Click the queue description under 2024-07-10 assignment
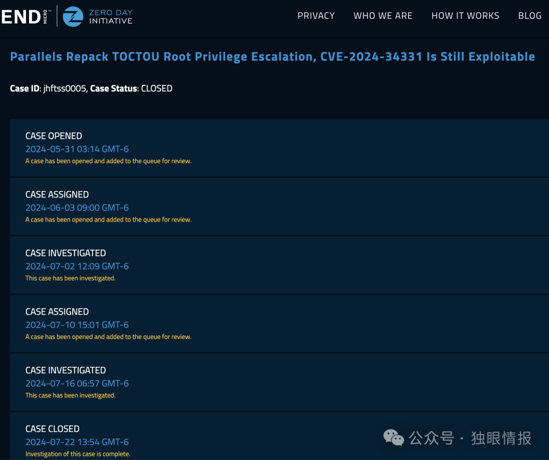This screenshot has width=549, height=460. tap(109, 337)
